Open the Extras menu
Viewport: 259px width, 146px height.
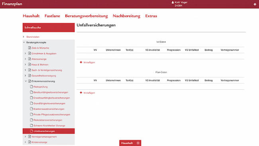click(x=151, y=16)
